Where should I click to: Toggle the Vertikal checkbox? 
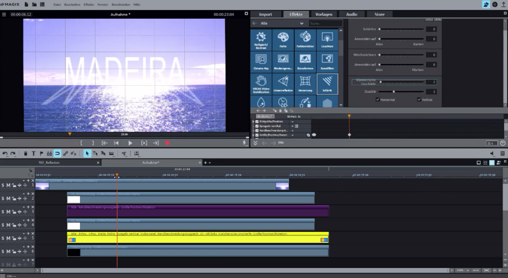click(x=419, y=99)
